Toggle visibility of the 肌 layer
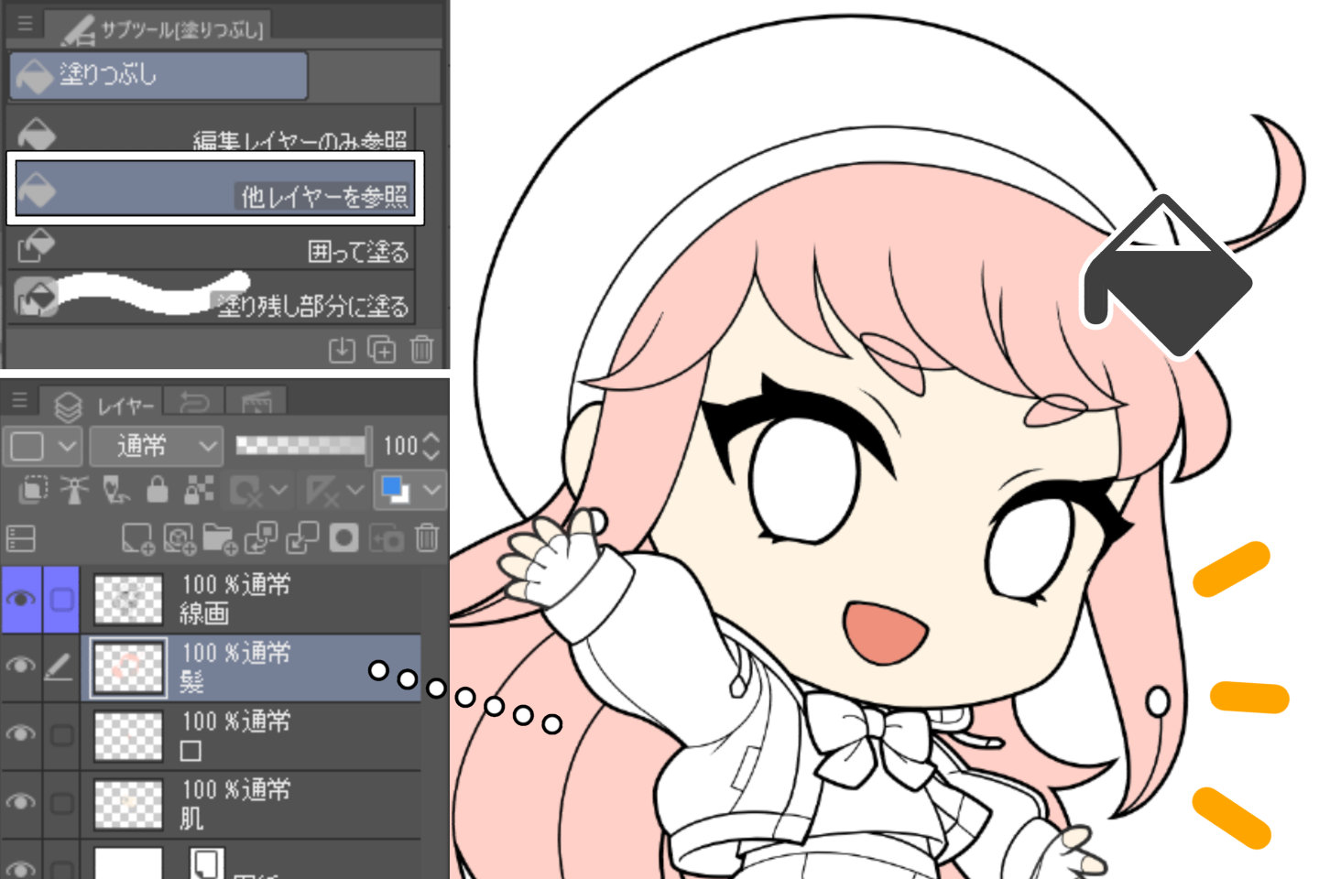 [x=20, y=802]
